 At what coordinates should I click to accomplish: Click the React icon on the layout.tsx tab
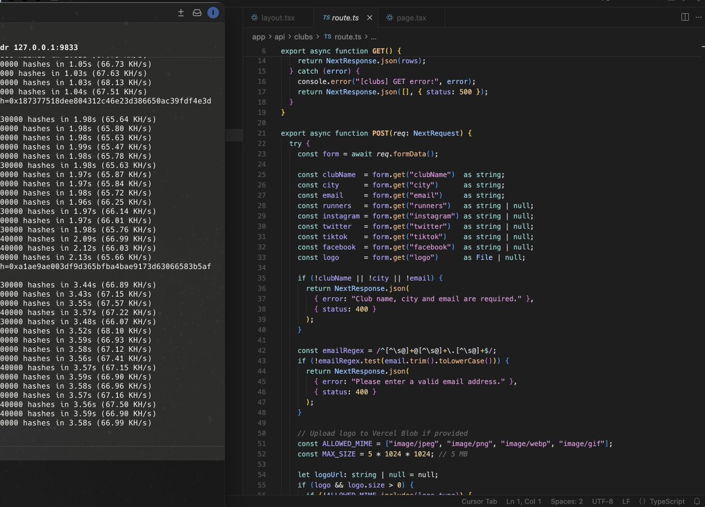tap(254, 18)
